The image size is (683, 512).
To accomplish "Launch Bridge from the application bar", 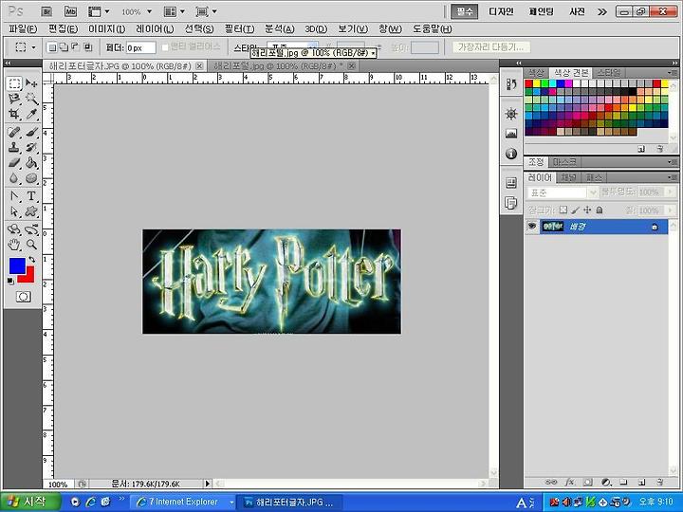I will coord(46,11).
